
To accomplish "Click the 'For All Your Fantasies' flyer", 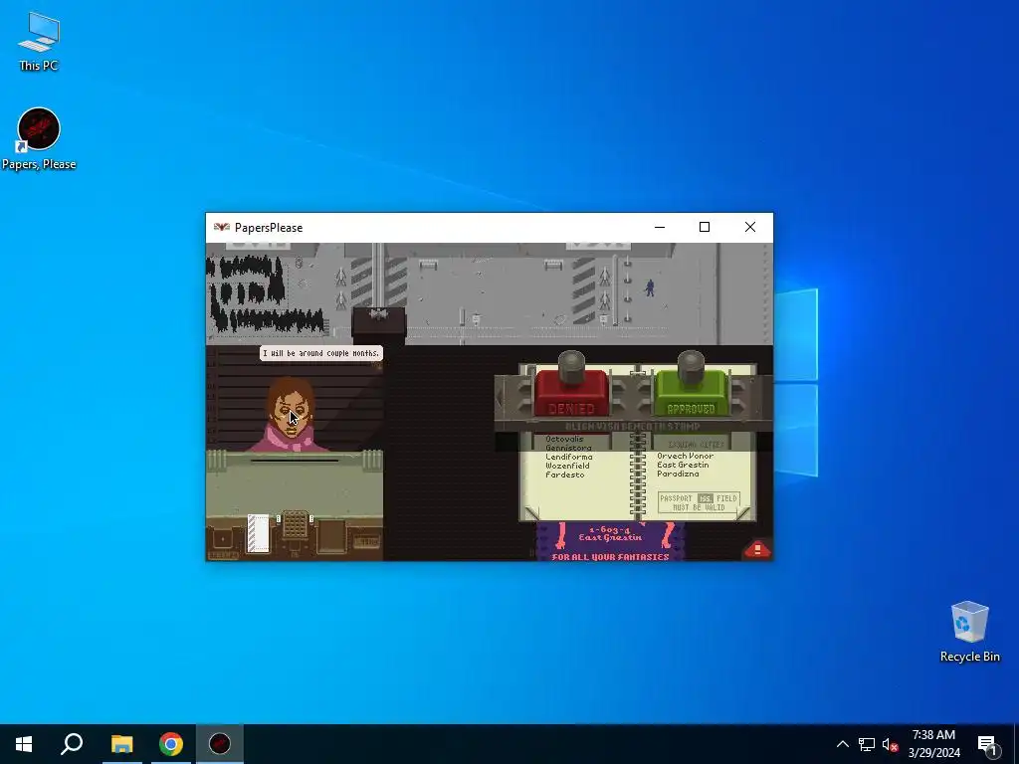I will (x=610, y=541).
